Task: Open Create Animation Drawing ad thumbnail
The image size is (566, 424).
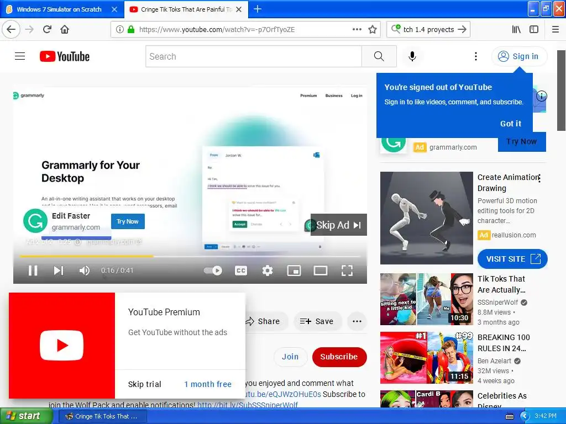Action: click(426, 218)
